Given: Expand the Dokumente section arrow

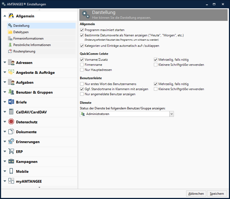Looking at the screenshot, I should [5, 132].
